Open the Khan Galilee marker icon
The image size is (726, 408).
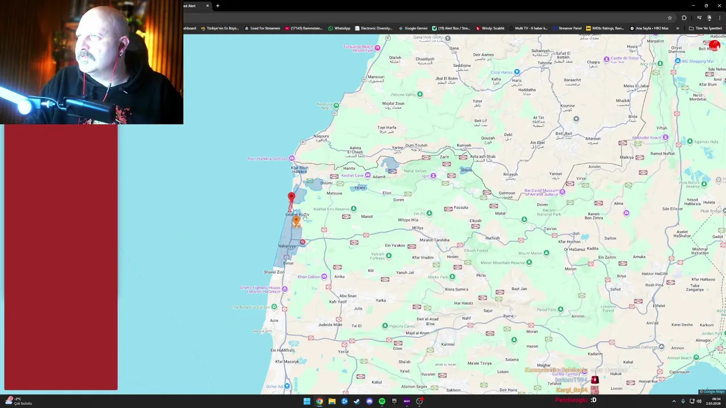tap(324, 277)
